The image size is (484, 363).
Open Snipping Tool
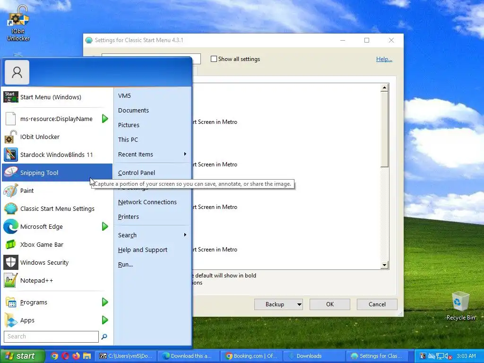(x=57, y=173)
